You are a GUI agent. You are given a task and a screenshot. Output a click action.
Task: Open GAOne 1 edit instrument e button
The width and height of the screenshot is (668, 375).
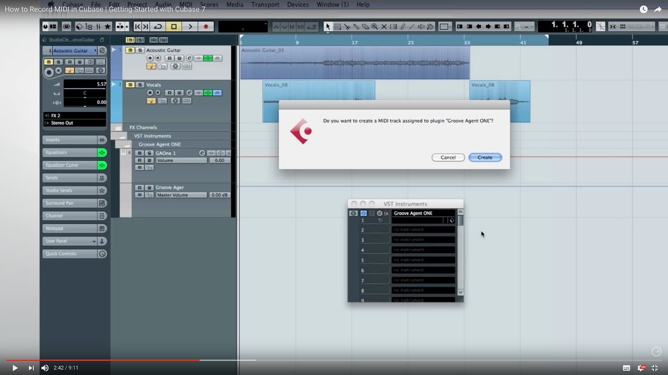point(202,153)
